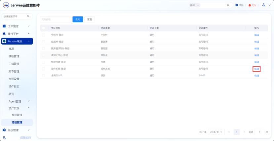The height and width of the screenshot is (141, 274).
Task: Click 编辑 for 全局SNMP
Action: (256, 76)
